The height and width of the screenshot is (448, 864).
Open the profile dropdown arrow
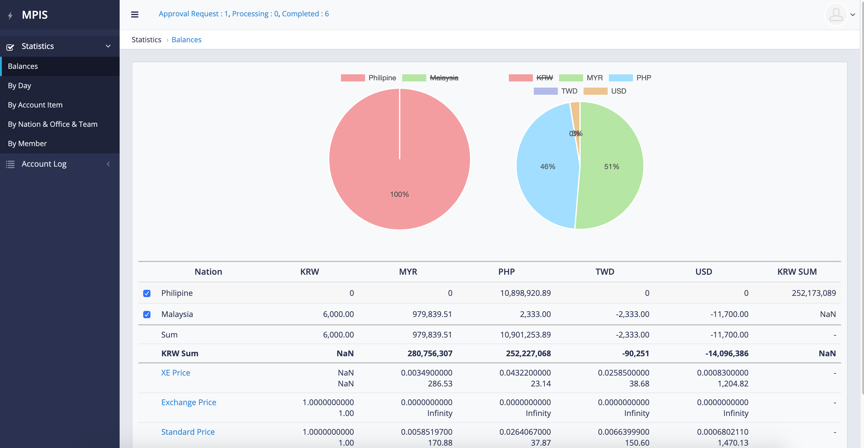coord(853,15)
